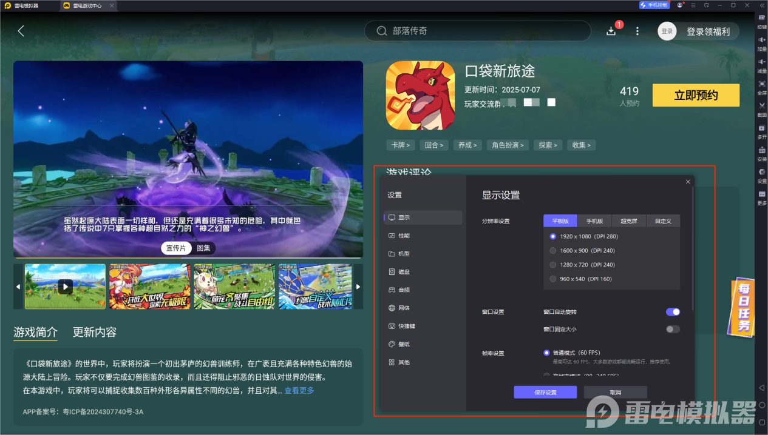Open the 卡牌 > tag
Viewport: 768px width, 435px height.
(x=400, y=145)
